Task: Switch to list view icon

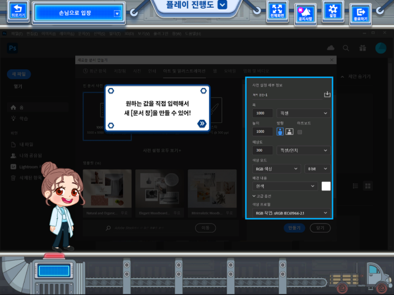Action: (355, 186)
